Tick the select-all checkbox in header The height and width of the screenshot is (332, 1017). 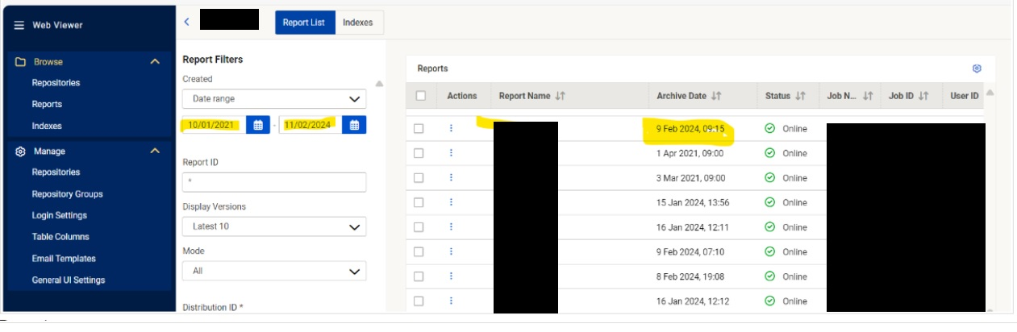point(420,96)
